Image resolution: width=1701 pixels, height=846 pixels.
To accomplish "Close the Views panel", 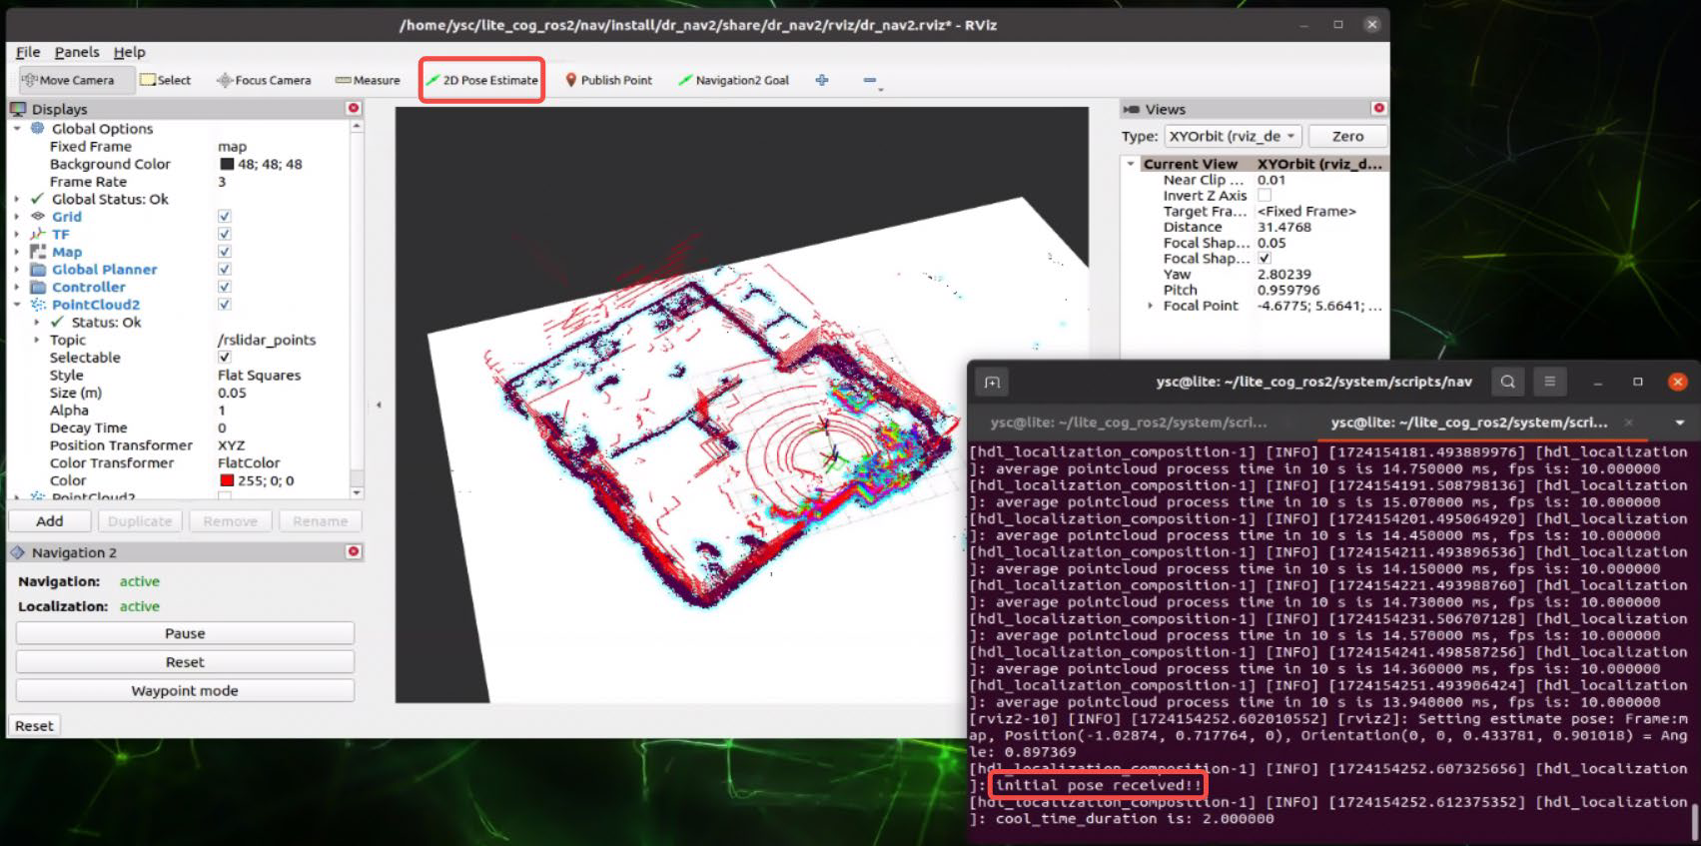I will pyautogui.click(x=1378, y=108).
